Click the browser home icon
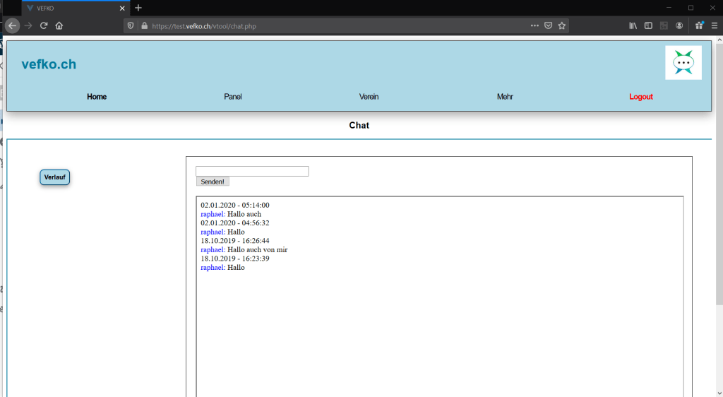Viewport: 723px width, 397px height. pos(59,25)
